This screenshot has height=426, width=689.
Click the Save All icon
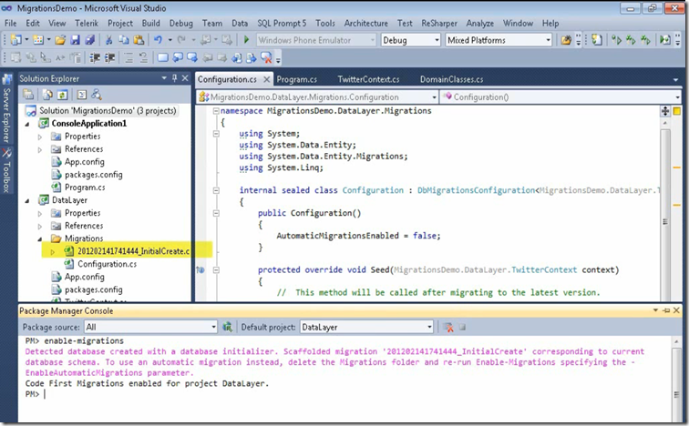click(x=89, y=40)
